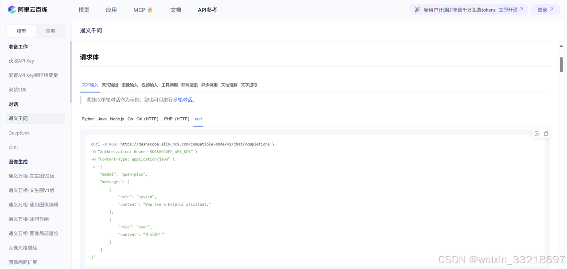Open 通义万相-文生图V1版 in sidebar
Image resolution: width=567 pixels, height=269 pixels.
pyautogui.click(x=31, y=190)
